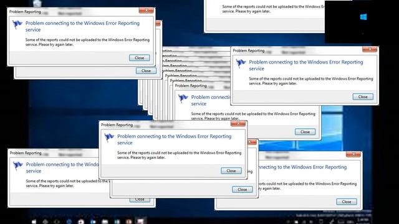Click the flag icon in the dialog overlapping the Recycle Bin
399x224 pixels.
tap(17, 24)
